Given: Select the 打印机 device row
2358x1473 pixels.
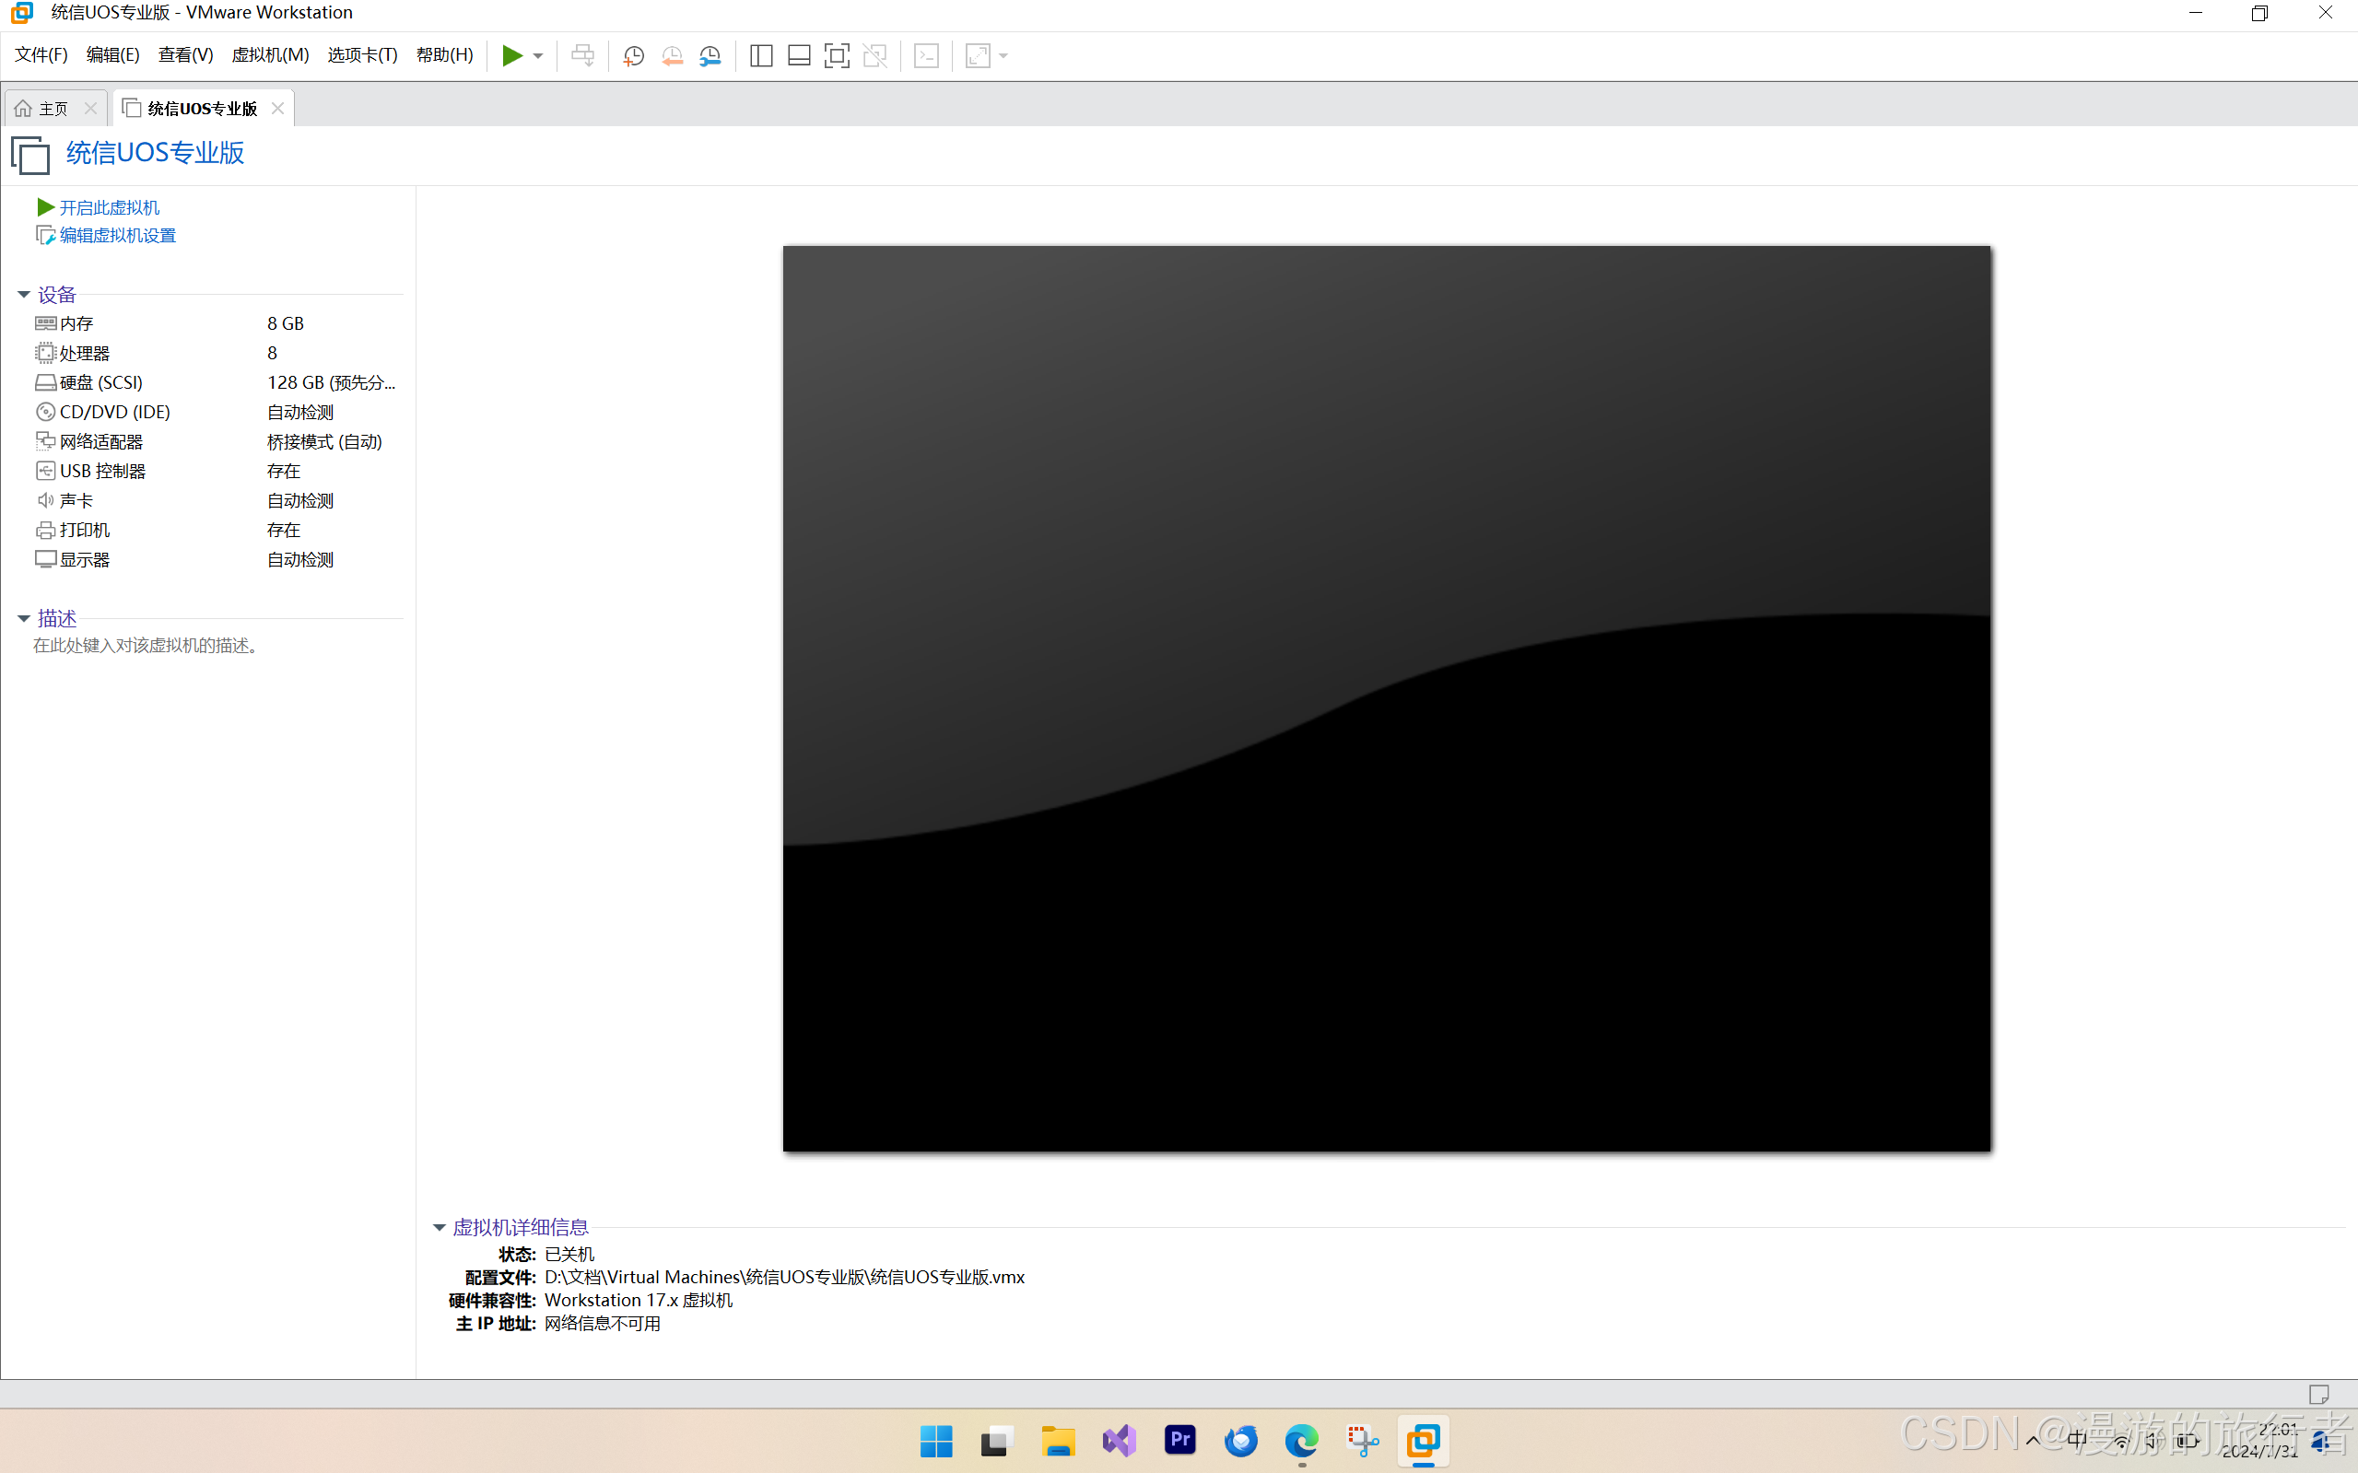Looking at the screenshot, I should 218,530.
